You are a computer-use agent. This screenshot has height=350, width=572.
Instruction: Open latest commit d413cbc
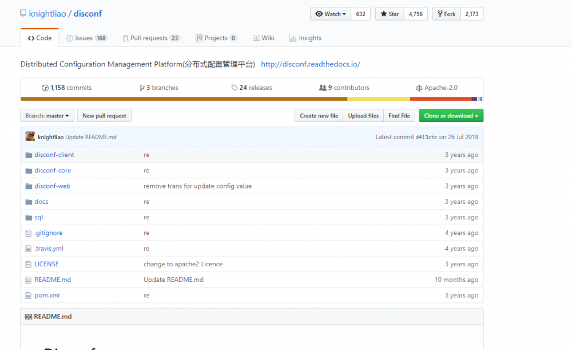point(427,137)
